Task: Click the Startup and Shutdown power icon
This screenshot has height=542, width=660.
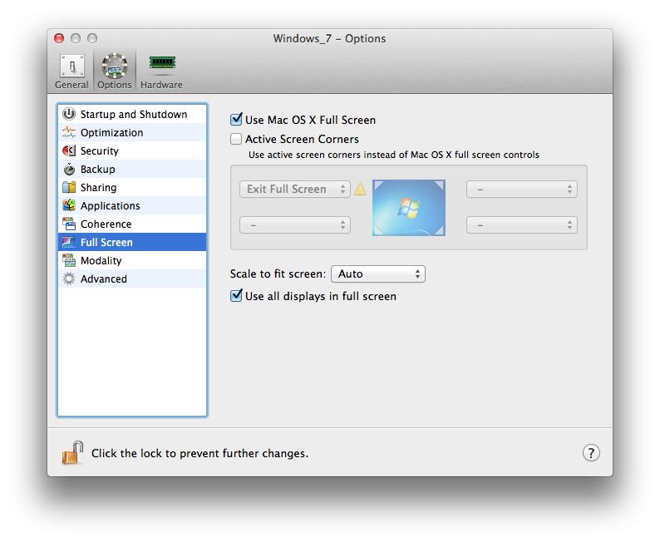Action: [x=69, y=114]
